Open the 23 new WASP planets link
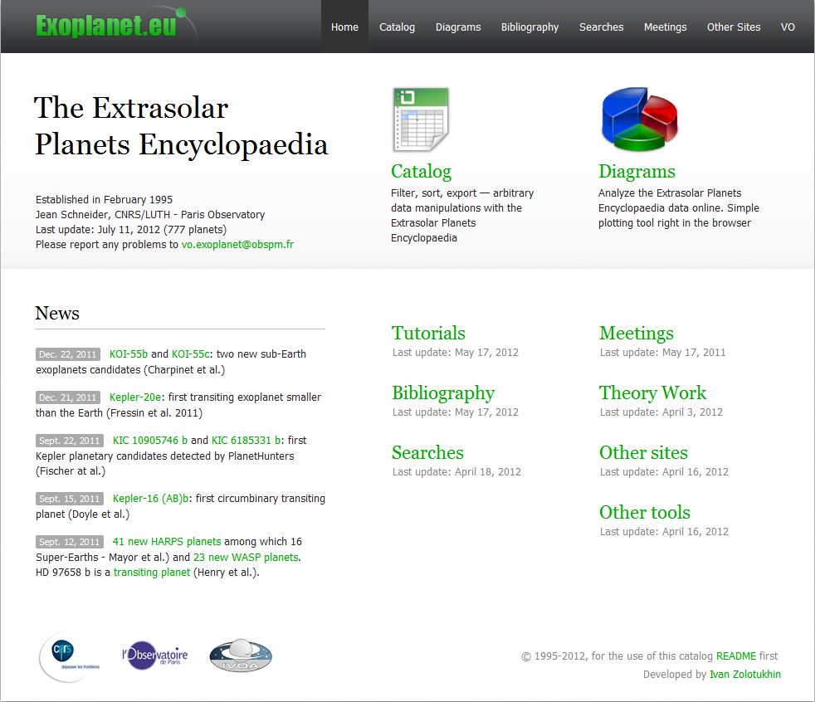The width and height of the screenshot is (815, 702). point(246,557)
